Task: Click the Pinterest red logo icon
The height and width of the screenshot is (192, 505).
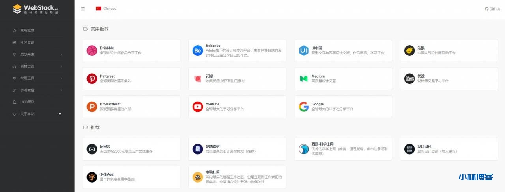Action: (x=92, y=79)
